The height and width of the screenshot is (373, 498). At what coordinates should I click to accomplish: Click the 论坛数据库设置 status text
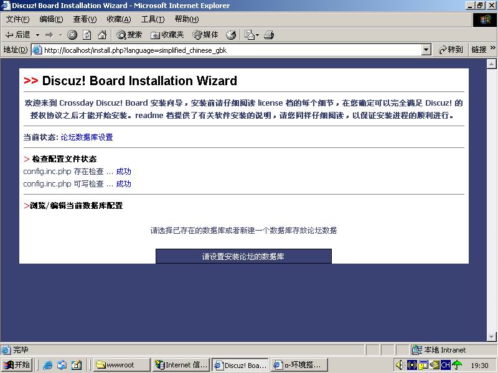click(x=87, y=137)
